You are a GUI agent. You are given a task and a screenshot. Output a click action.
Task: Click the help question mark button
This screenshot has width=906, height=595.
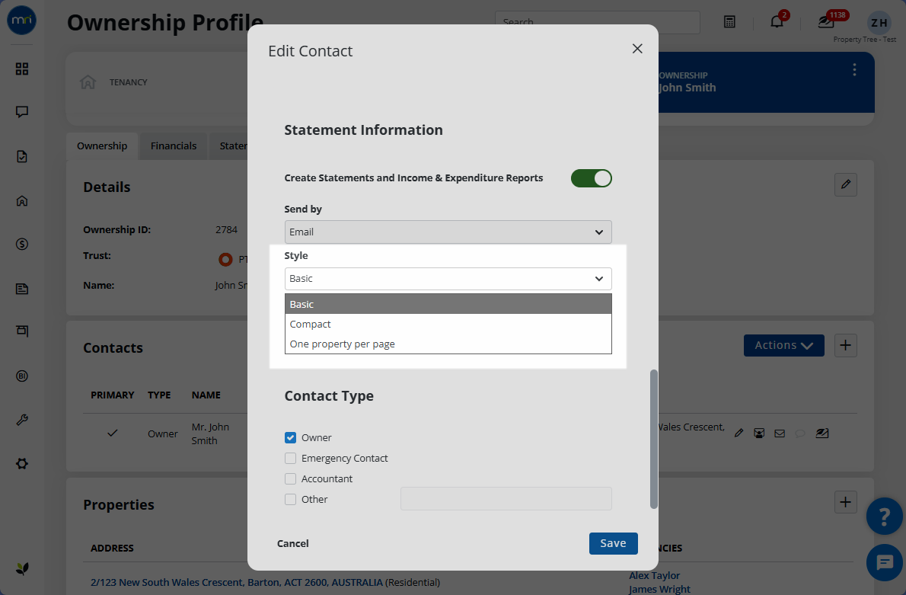click(x=884, y=516)
